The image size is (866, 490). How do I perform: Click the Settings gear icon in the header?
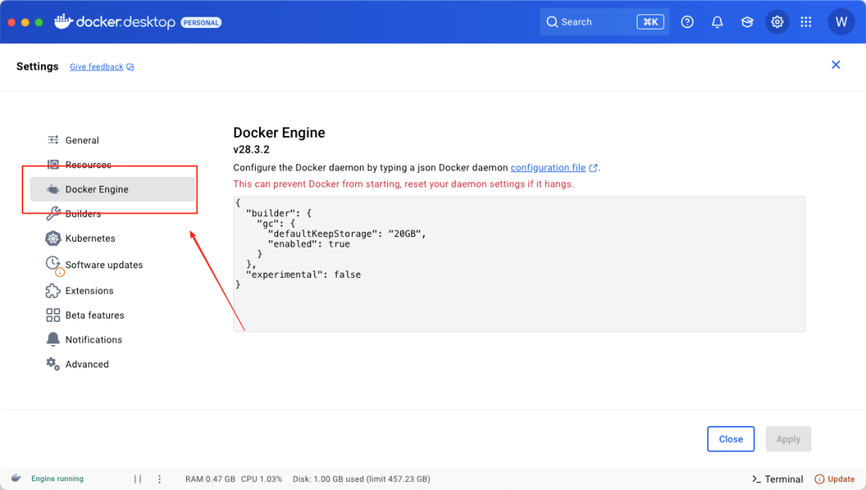(x=777, y=22)
